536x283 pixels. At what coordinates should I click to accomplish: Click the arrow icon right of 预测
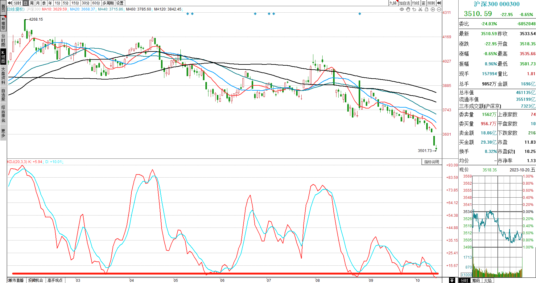(439, 3)
